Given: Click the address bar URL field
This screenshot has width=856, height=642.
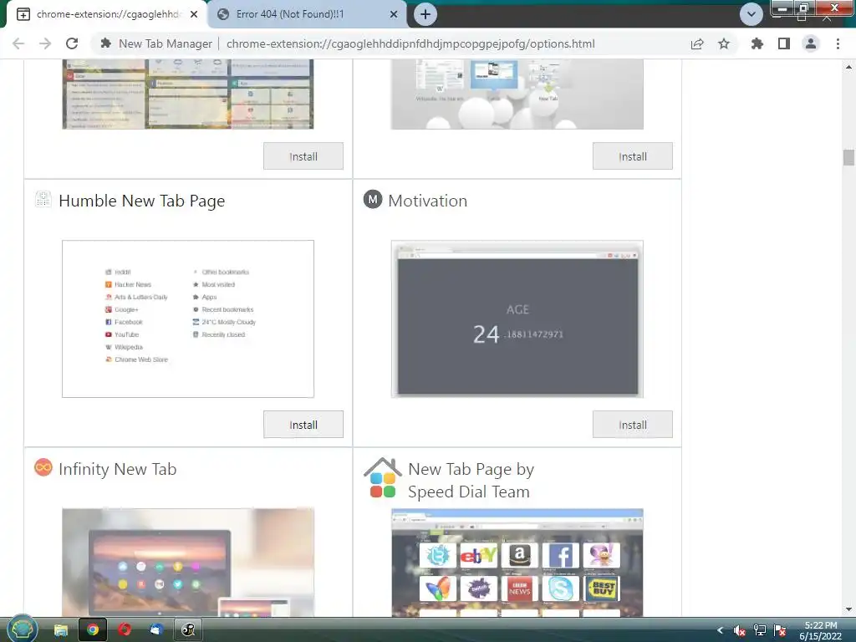Looking at the screenshot, I should (x=410, y=43).
